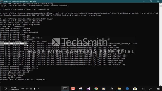Click the rom list line for userdata.img

63,64
